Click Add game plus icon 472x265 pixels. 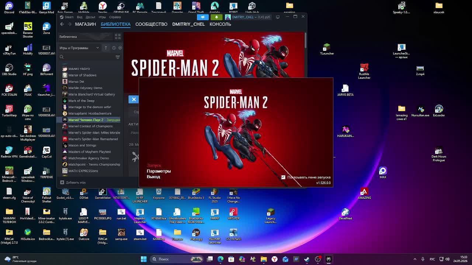[x=62, y=183]
